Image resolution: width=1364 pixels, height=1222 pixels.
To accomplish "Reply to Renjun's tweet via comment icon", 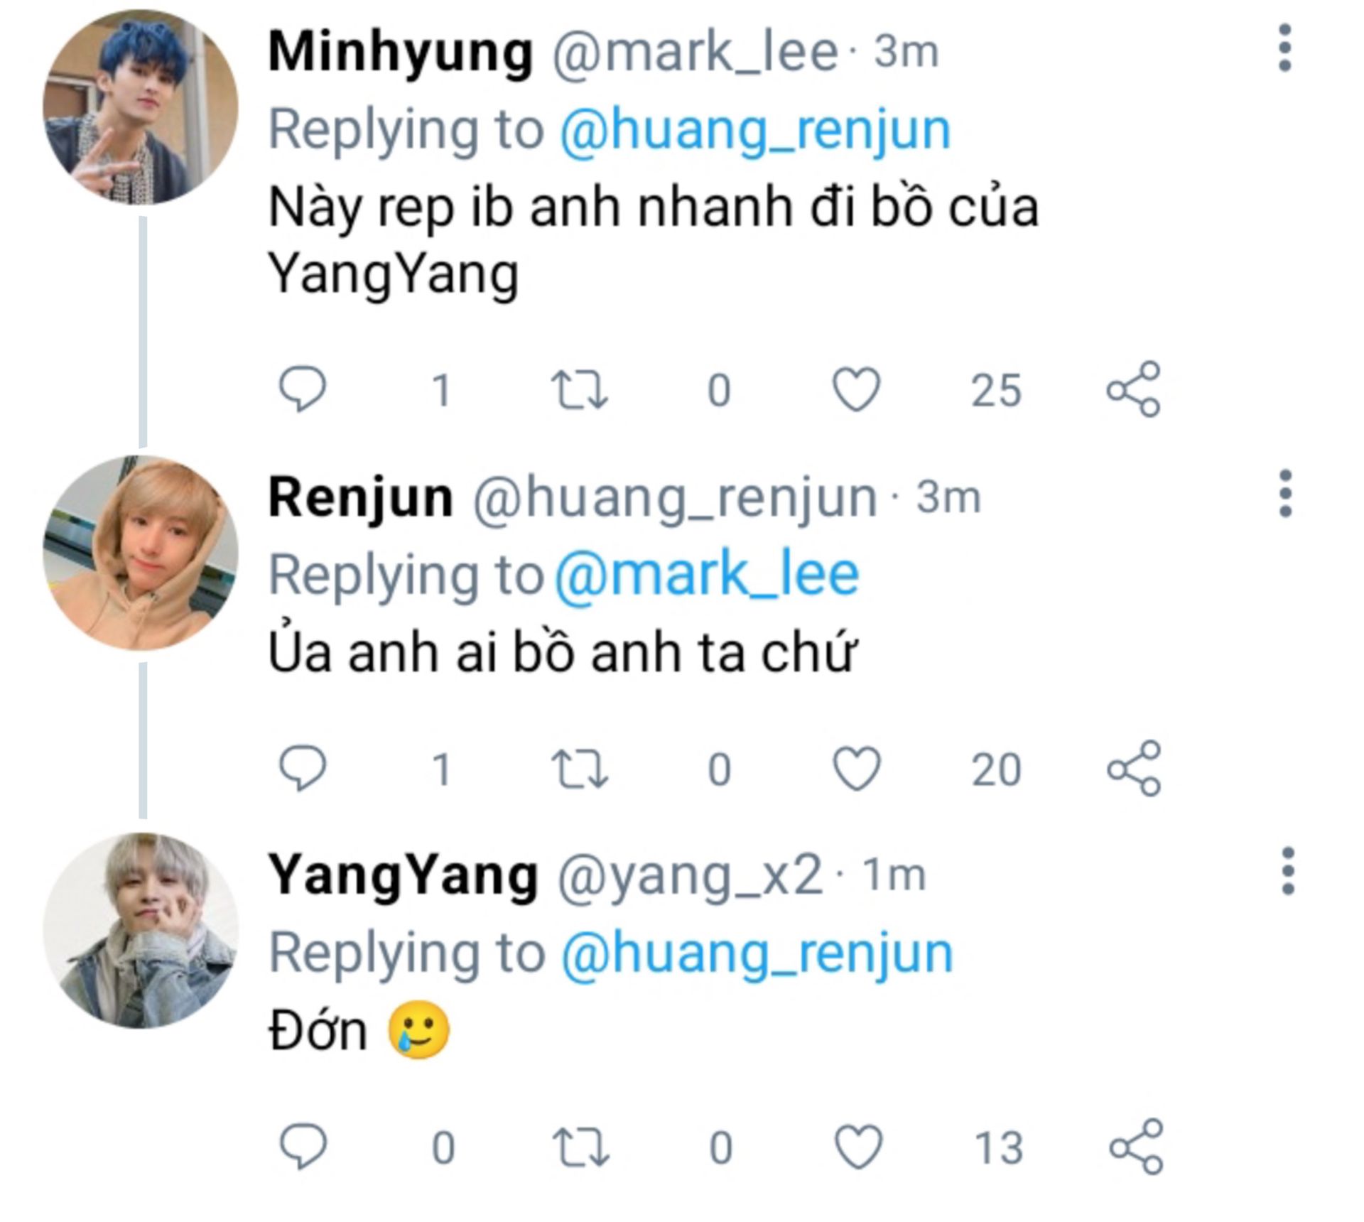I will [x=303, y=768].
